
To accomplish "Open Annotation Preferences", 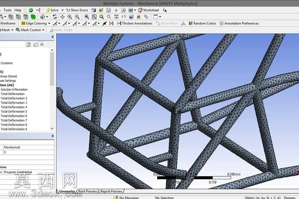I will click(239, 23).
